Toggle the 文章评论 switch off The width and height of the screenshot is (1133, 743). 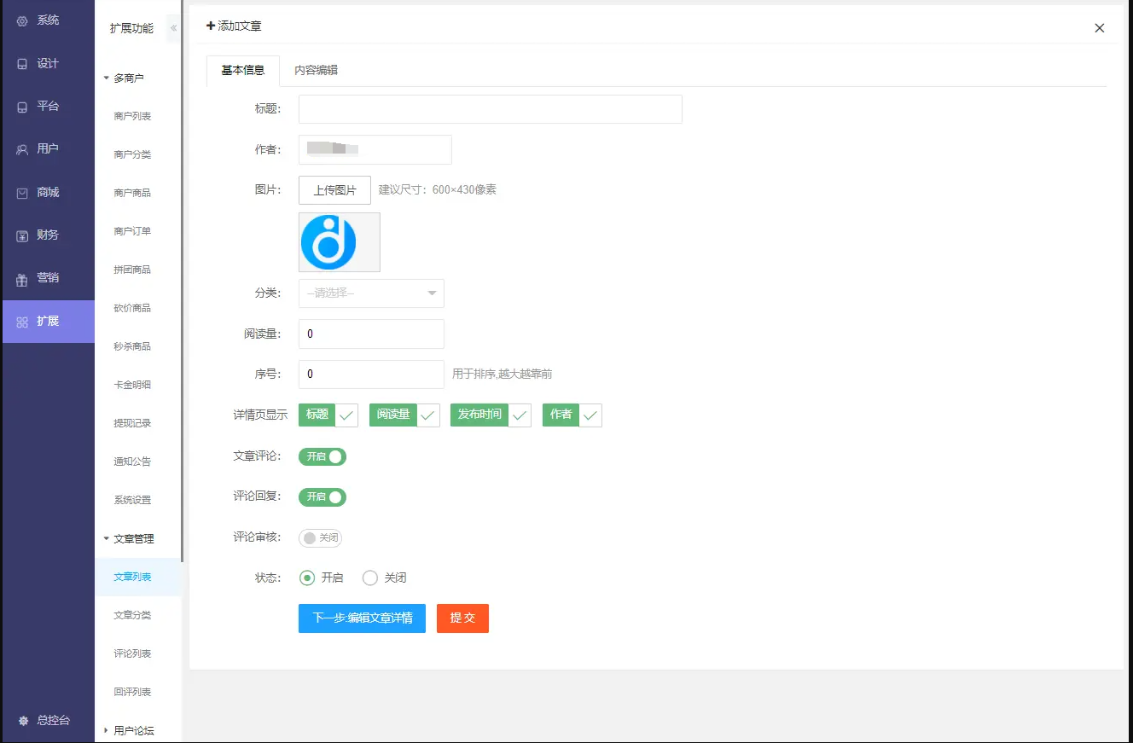(322, 456)
